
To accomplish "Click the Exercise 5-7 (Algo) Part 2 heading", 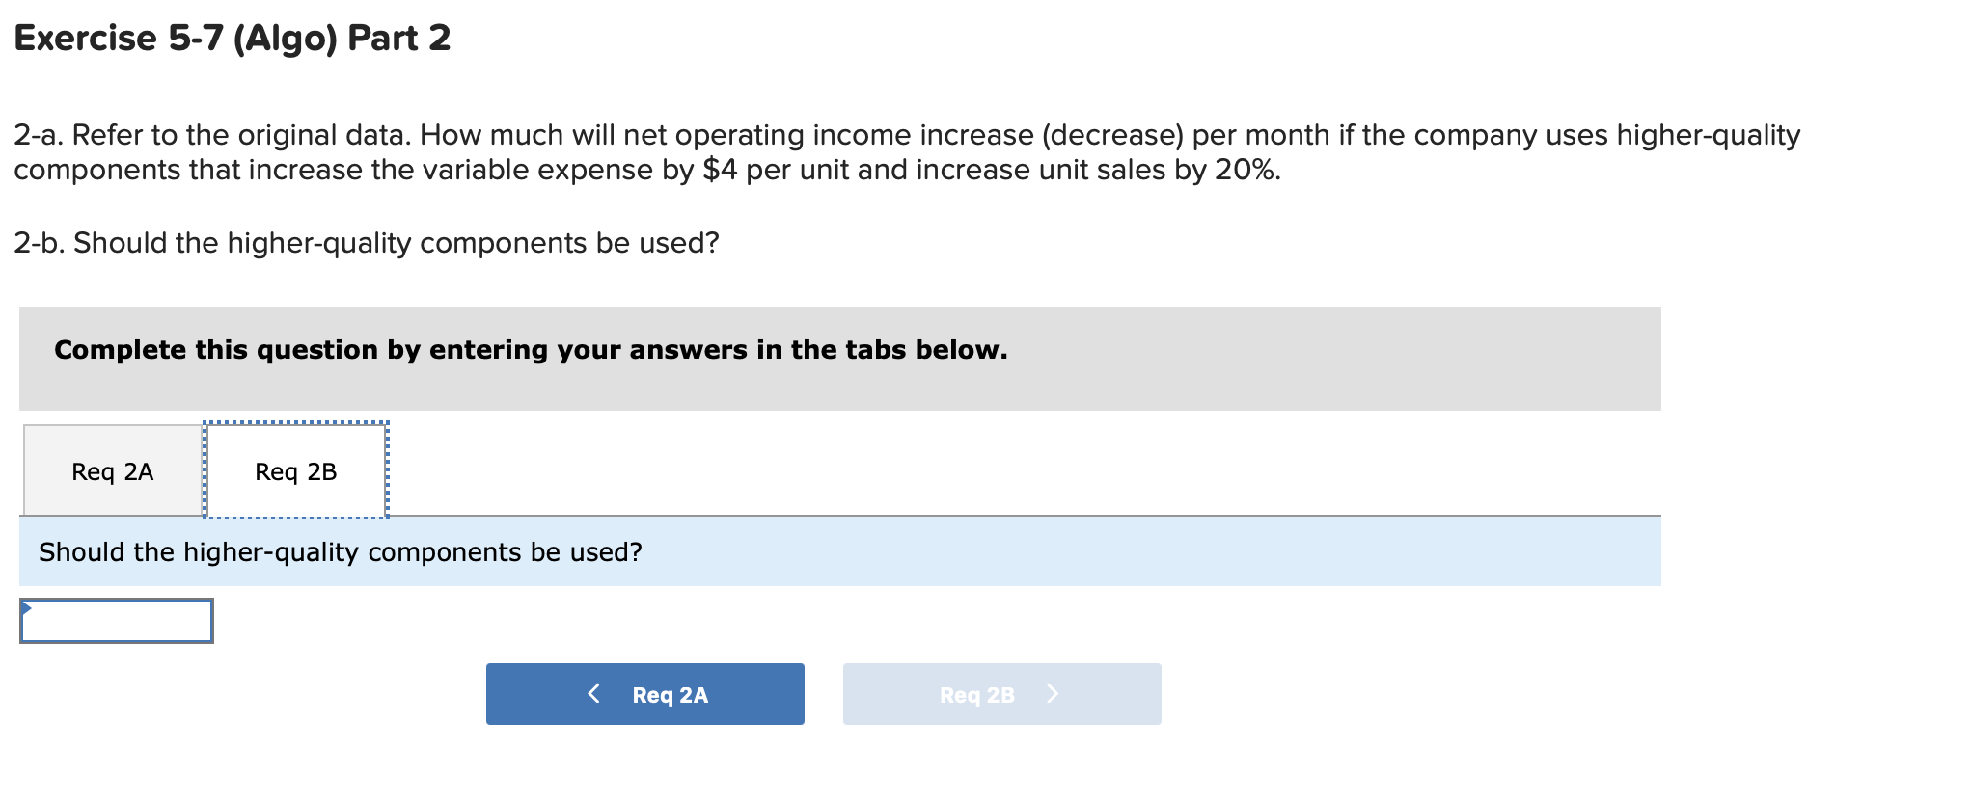I will tap(232, 39).
